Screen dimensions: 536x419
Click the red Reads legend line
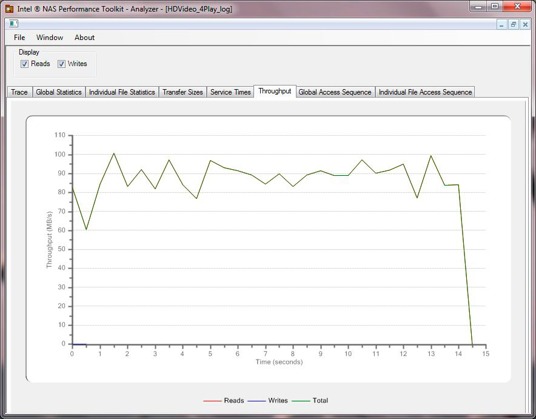(212, 401)
